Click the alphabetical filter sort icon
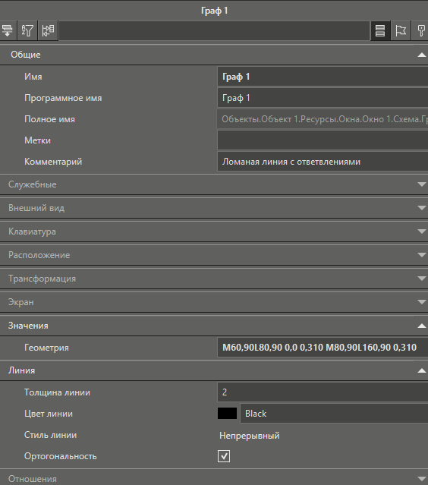Image resolution: width=428 pixels, height=485 pixels. 27,30
